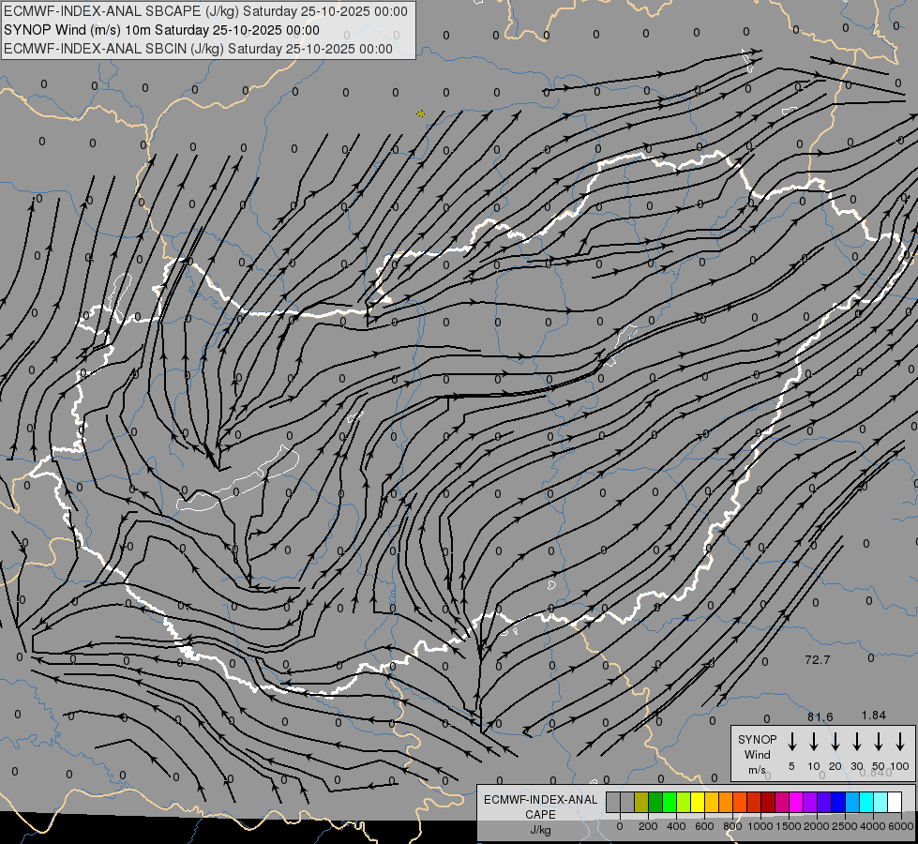Click the 1000 label on CAPE scale
The height and width of the screenshot is (844, 918).
click(760, 826)
